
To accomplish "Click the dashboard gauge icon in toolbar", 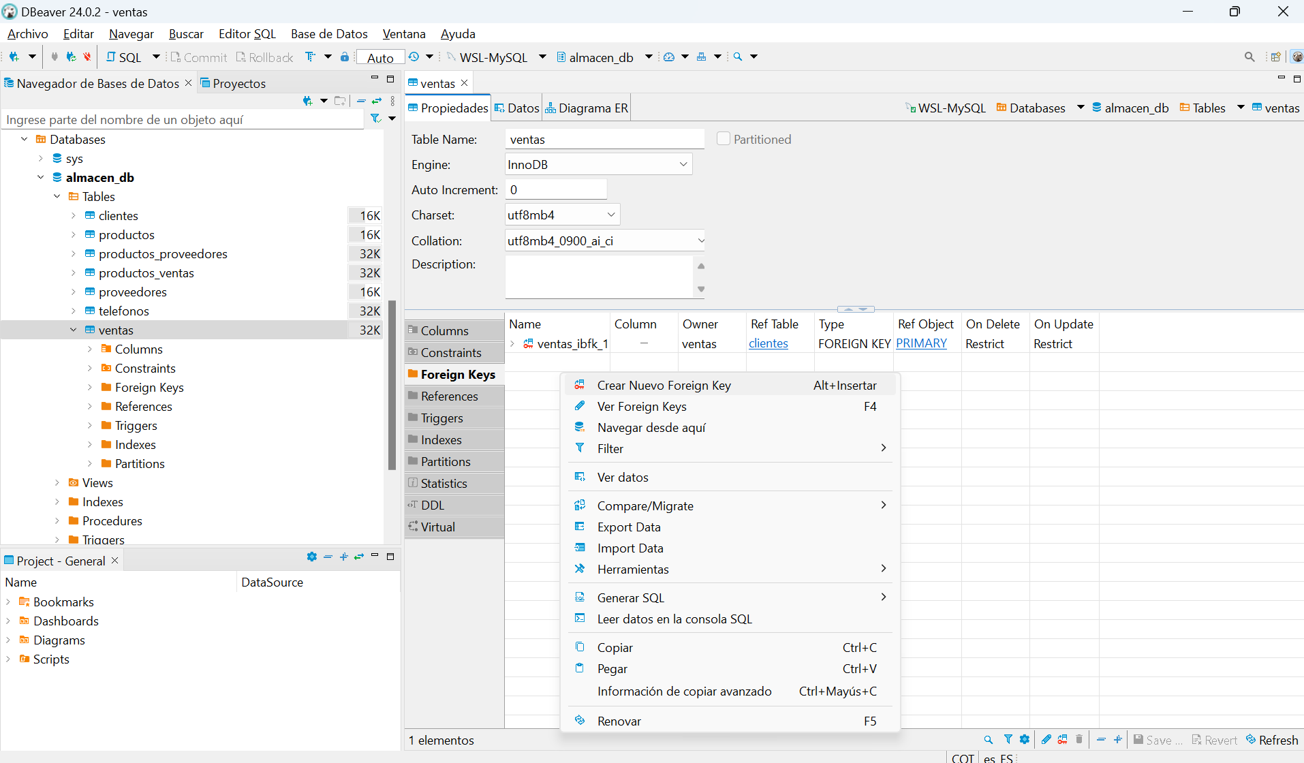I will 669,57.
